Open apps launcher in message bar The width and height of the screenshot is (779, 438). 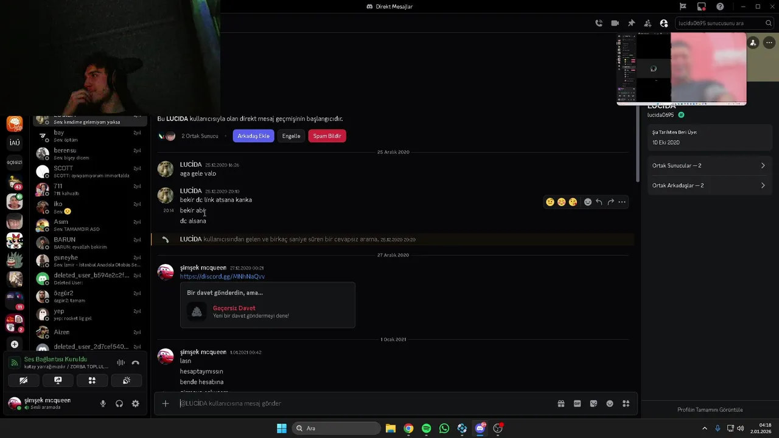pos(626,403)
